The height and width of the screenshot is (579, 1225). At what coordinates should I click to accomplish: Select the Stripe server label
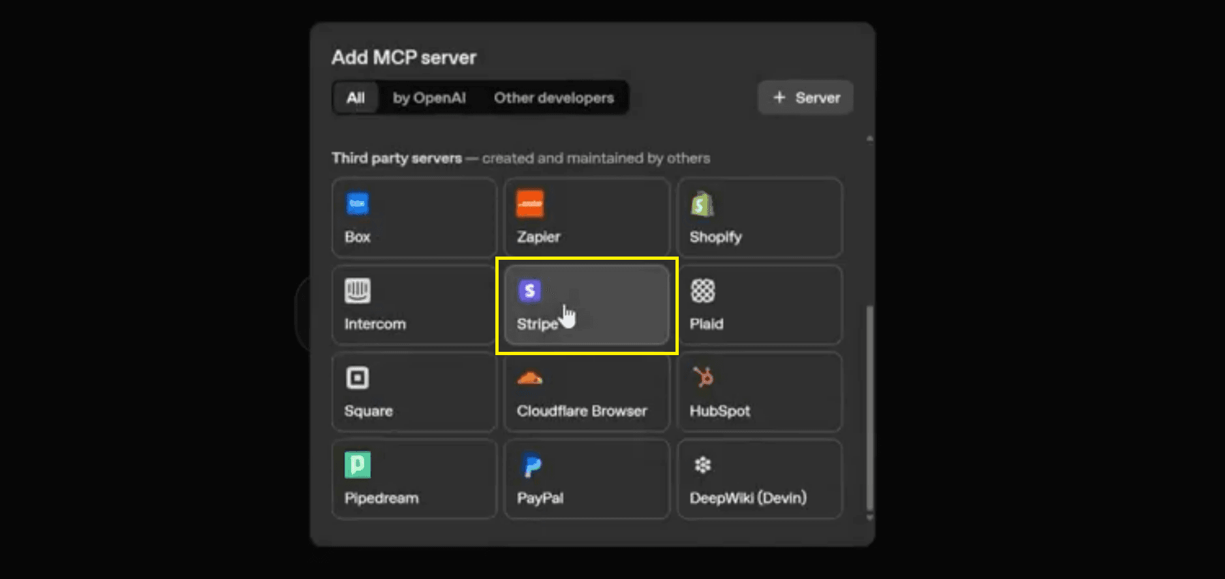pos(537,324)
